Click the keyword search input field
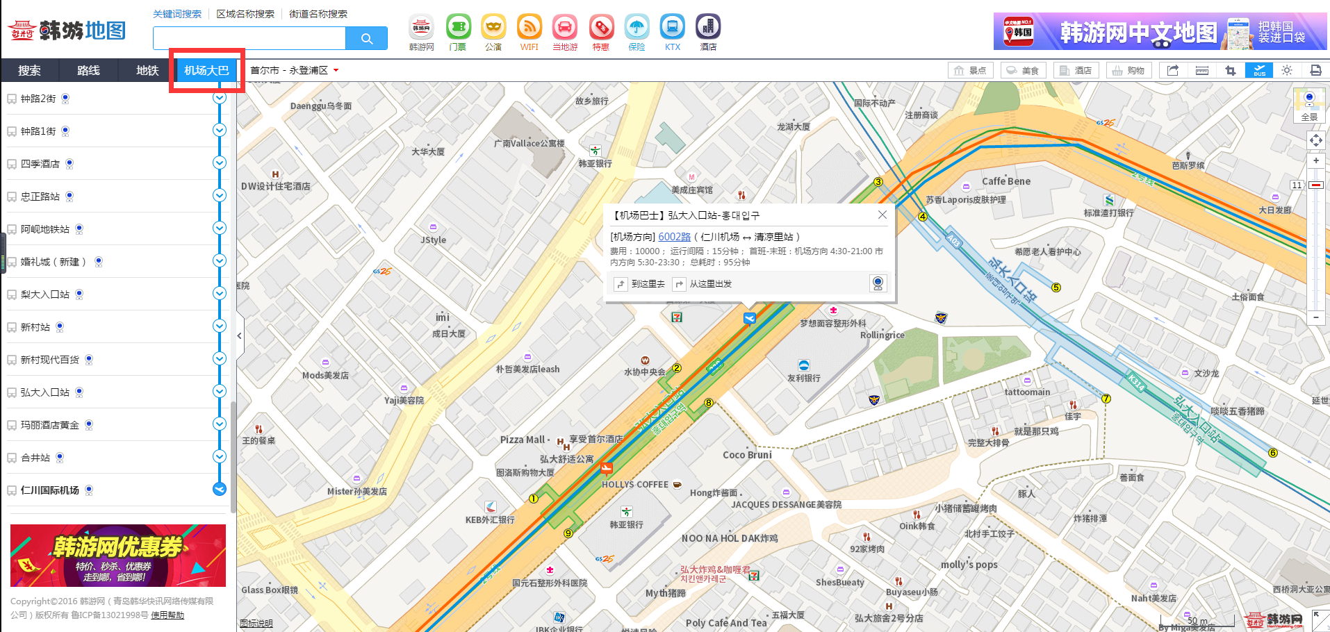 click(249, 38)
